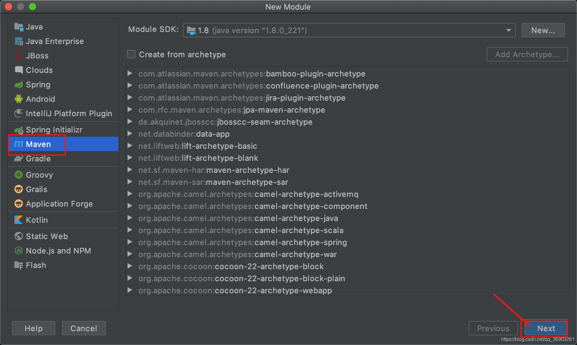
Task: Click the Maven 'm' icon
Action: (19, 144)
